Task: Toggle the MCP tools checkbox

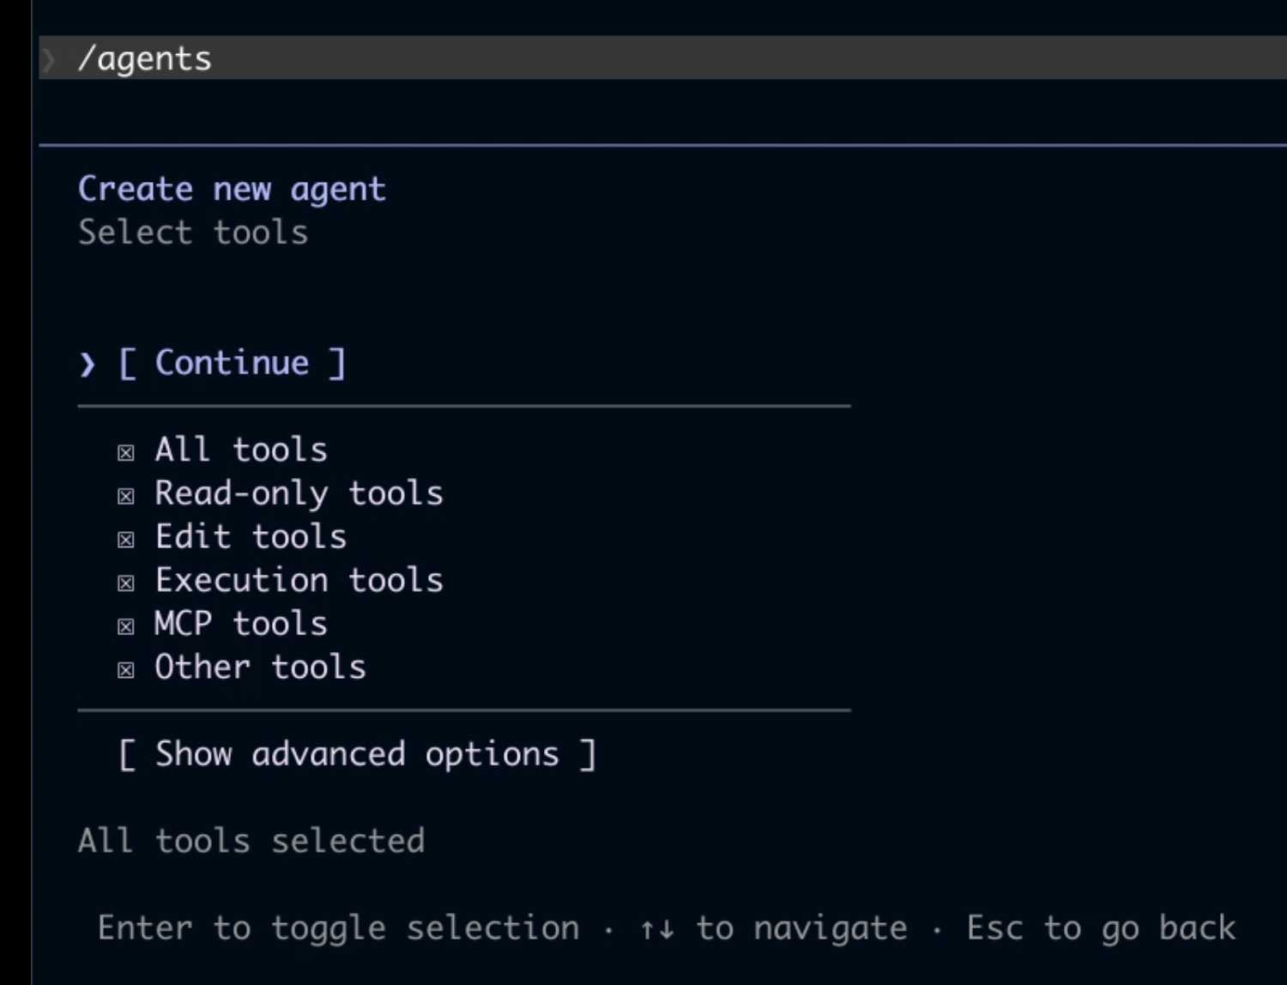Action: click(x=126, y=626)
